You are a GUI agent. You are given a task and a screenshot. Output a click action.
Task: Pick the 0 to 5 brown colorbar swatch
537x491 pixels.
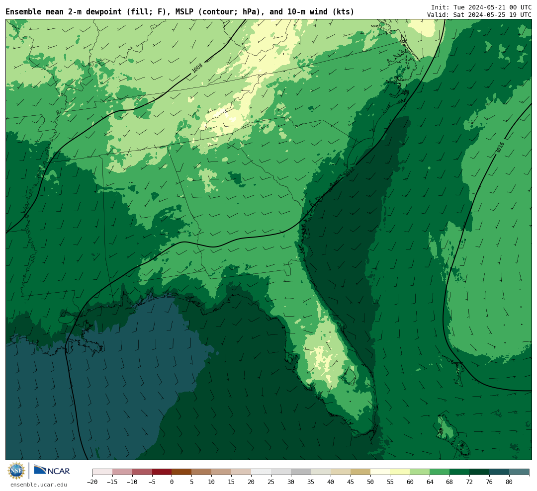click(x=181, y=472)
